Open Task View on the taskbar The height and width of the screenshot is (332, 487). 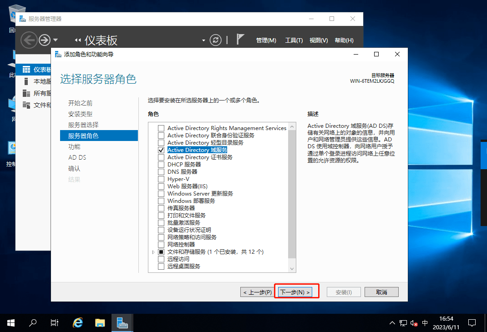(54, 323)
